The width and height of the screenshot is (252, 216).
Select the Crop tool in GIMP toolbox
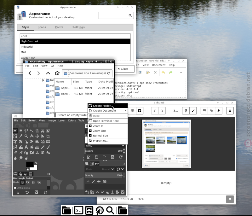click(48, 136)
